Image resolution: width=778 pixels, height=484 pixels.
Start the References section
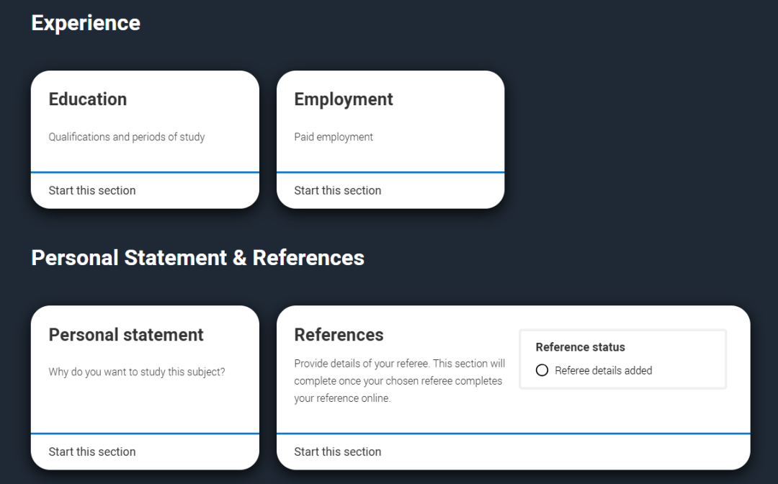click(x=338, y=452)
